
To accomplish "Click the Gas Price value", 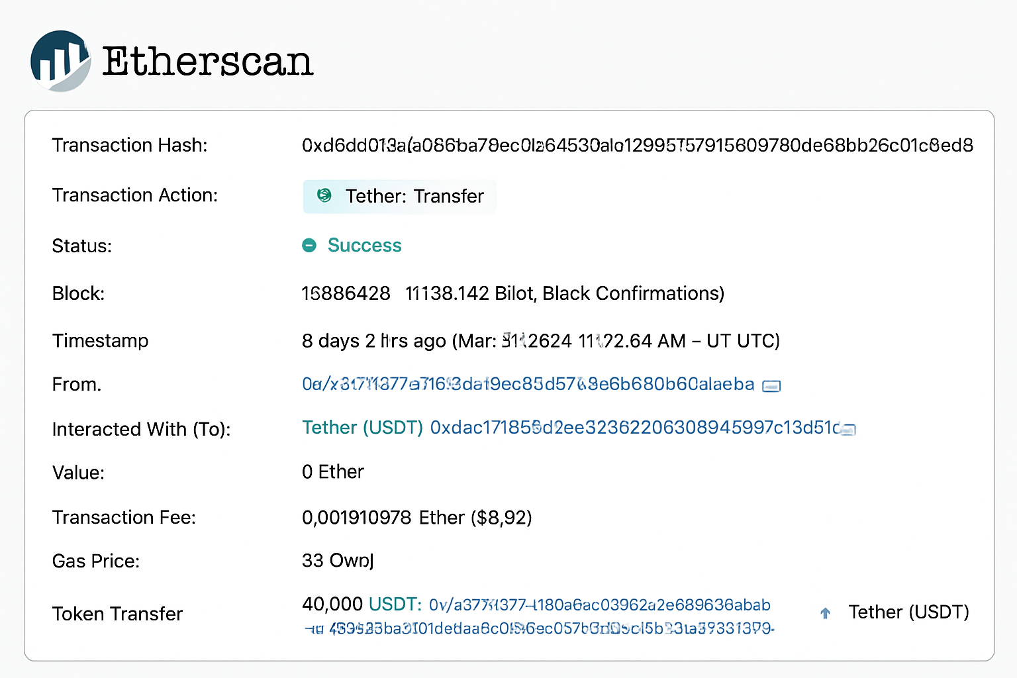I will click(x=338, y=561).
